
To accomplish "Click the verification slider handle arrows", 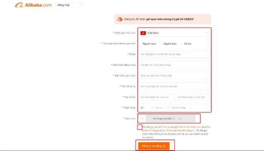I will pyautogui.click(x=142, y=119).
